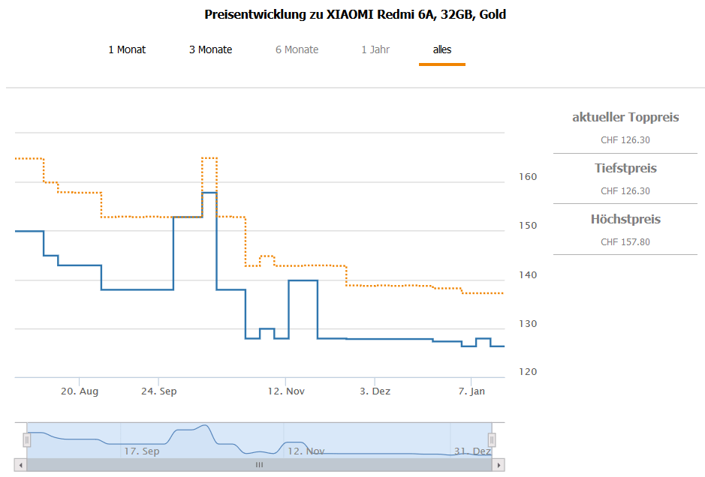Click the 7. Jan x-axis label
Viewport: 705px width, 477px height.
pyautogui.click(x=472, y=391)
